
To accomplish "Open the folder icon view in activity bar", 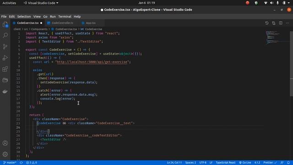I will pyautogui.click(x=5, y=80).
